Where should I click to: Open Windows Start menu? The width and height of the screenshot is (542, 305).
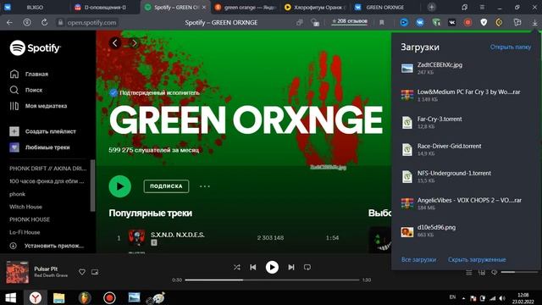(10, 297)
